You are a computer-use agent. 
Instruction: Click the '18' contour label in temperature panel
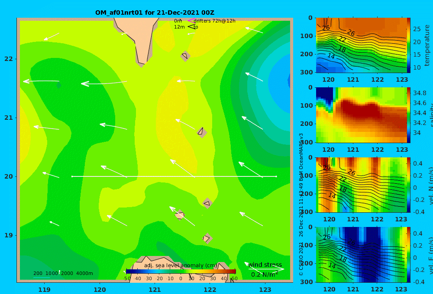point(342,49)
